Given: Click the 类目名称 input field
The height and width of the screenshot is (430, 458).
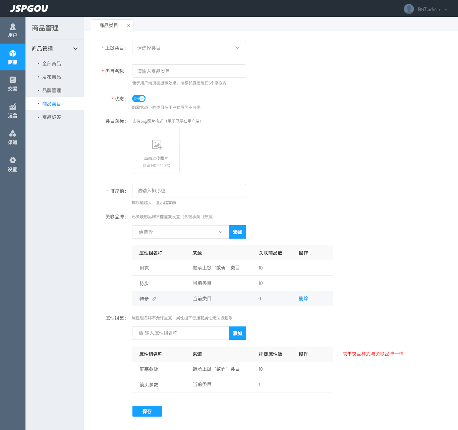Looking at the screenshot, I should 189,71.
